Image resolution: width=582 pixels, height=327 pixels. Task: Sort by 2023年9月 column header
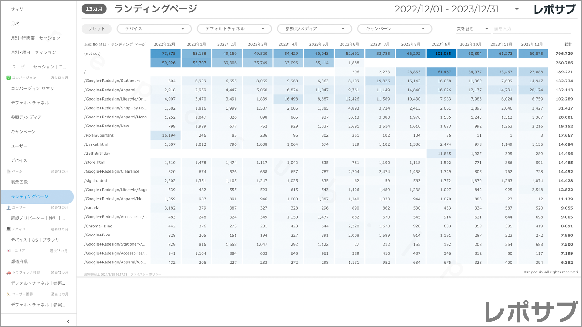pos(441,44)
